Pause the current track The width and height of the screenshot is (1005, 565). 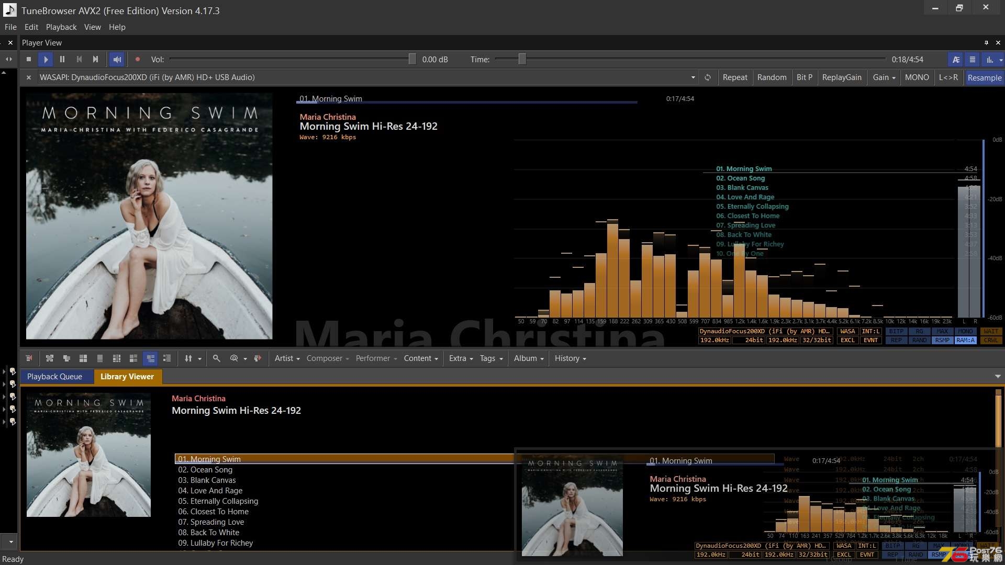(x=62, y=60)
